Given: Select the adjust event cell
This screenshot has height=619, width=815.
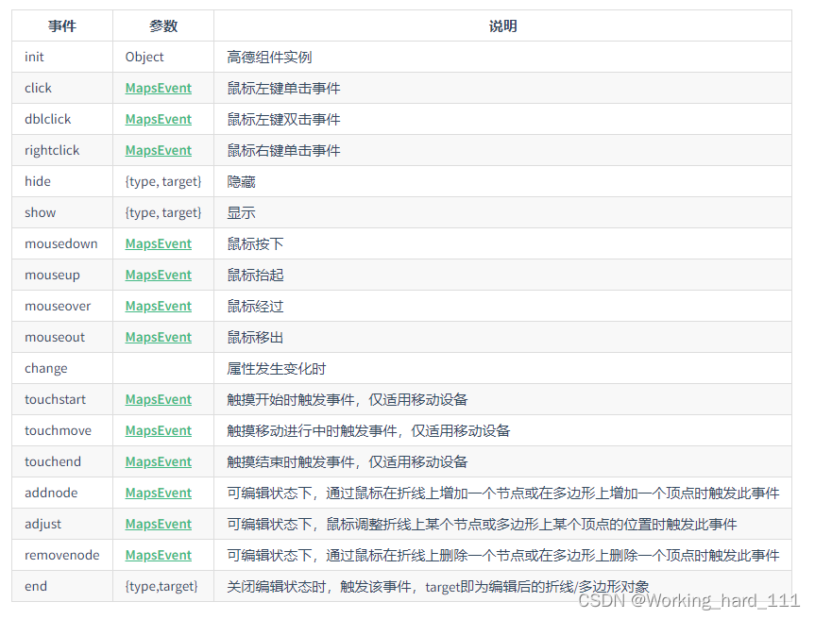Looking at the screenshot, I should tap(62, 525).
